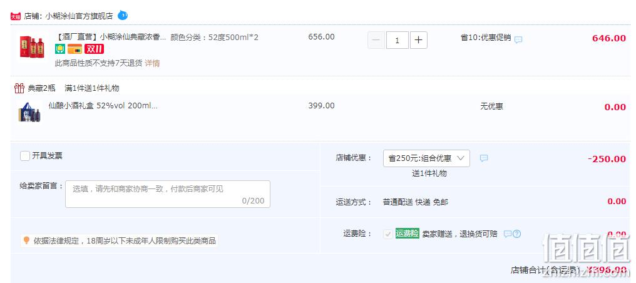636x283 pixels.
Task: Click the quantity input field showing 1
Action: pos(397,40)
